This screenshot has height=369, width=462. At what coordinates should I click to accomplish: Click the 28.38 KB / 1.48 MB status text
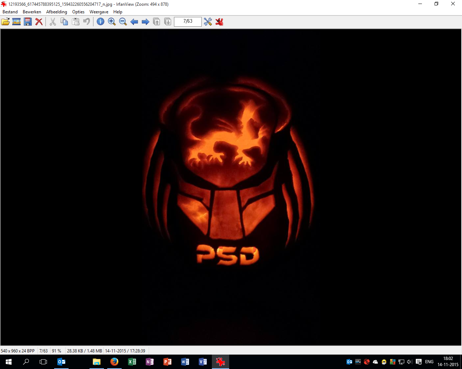(84, 351)
